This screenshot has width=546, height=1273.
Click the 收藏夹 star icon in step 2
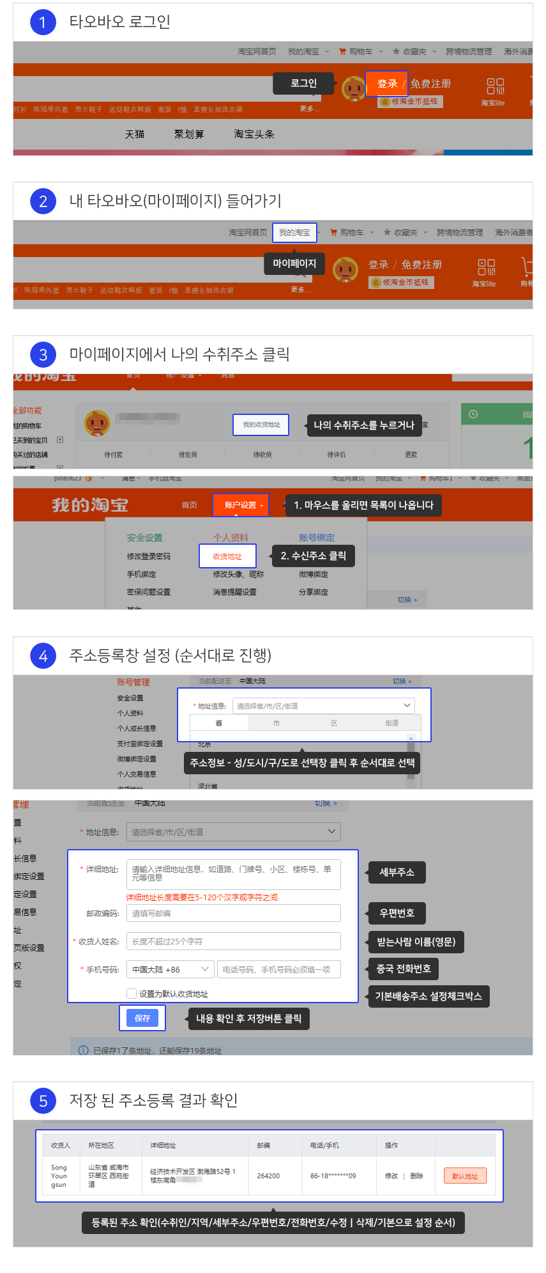coord(387,233)
